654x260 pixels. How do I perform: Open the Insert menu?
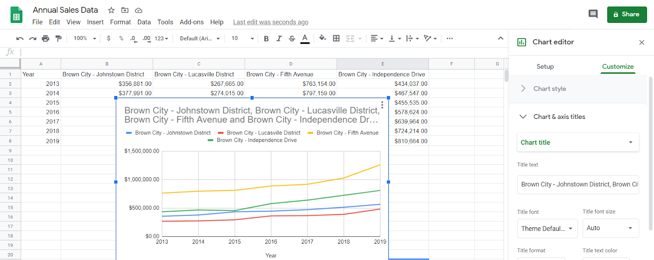pyautogui.click(x=95, y=22)
